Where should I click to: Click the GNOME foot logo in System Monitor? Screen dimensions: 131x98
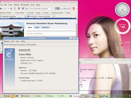[10, 55]
